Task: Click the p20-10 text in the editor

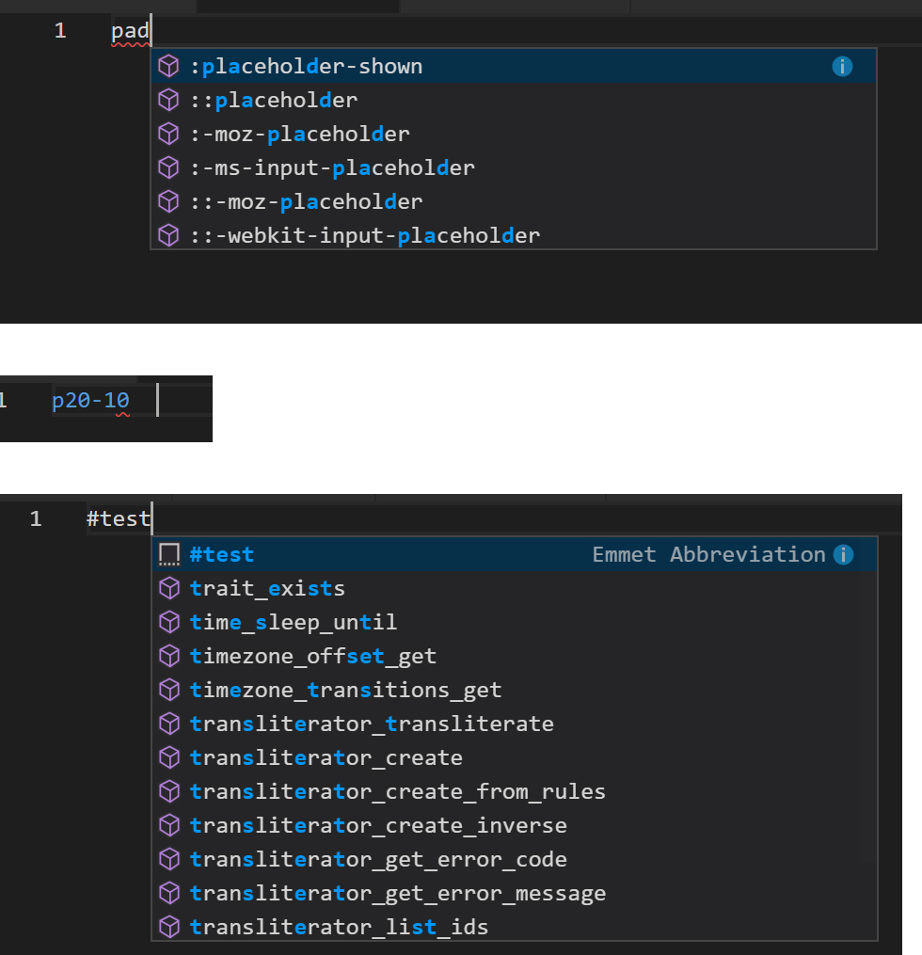Action: point(90,399)
